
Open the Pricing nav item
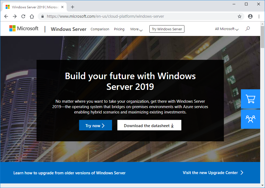119,29
